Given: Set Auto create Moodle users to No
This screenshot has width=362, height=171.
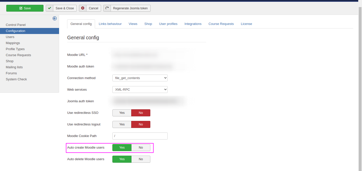Looking at the screenshot, I should (141, 148).
